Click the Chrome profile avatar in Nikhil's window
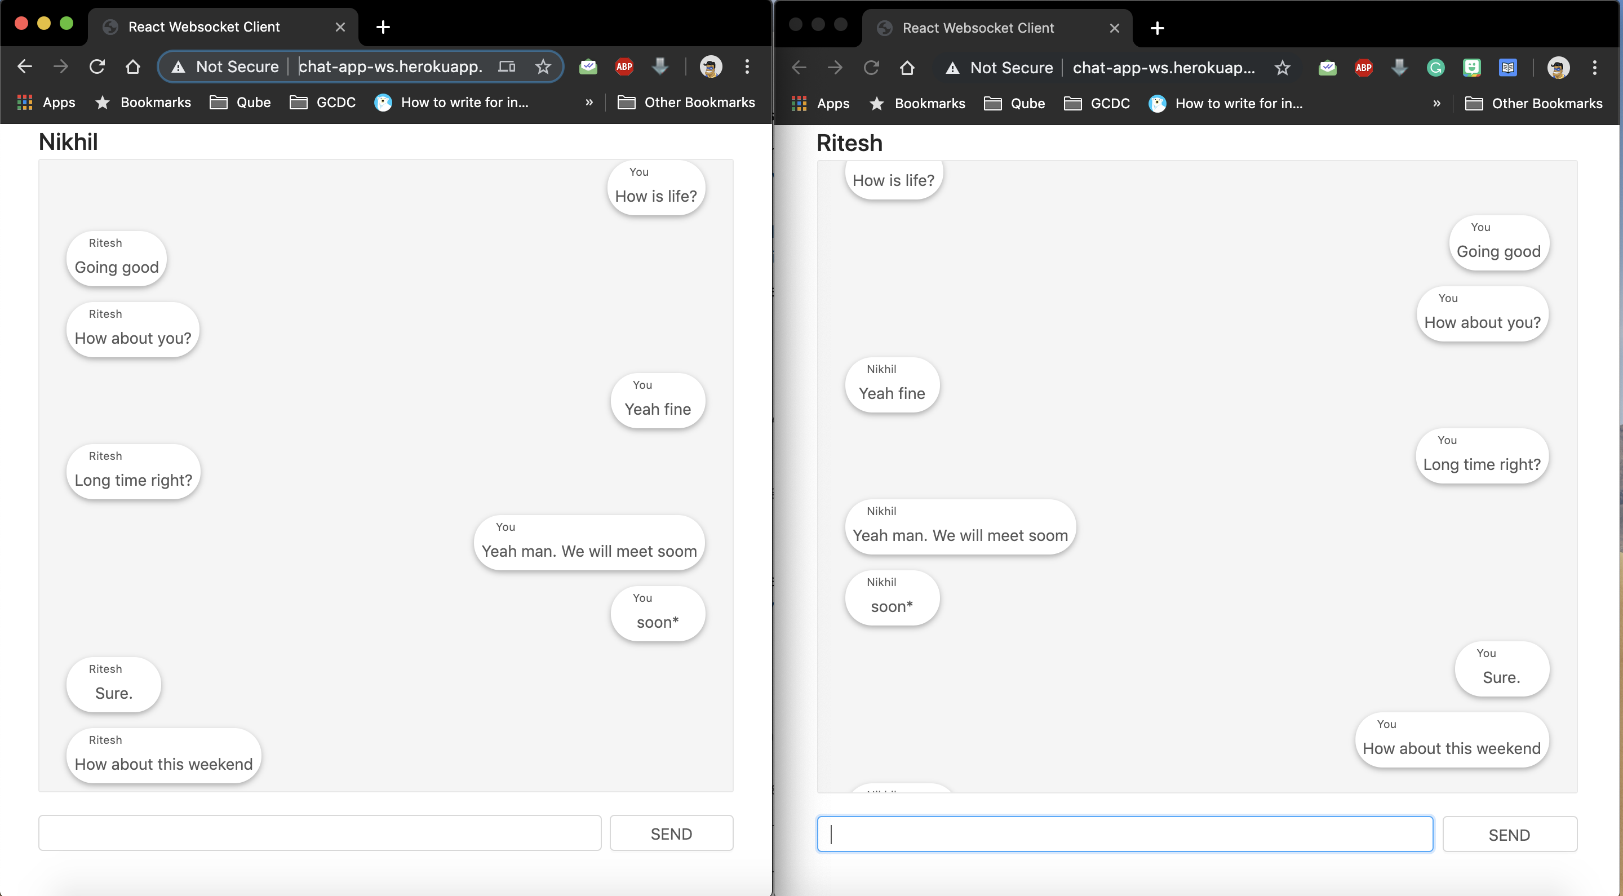 click(x=710, y=66)
